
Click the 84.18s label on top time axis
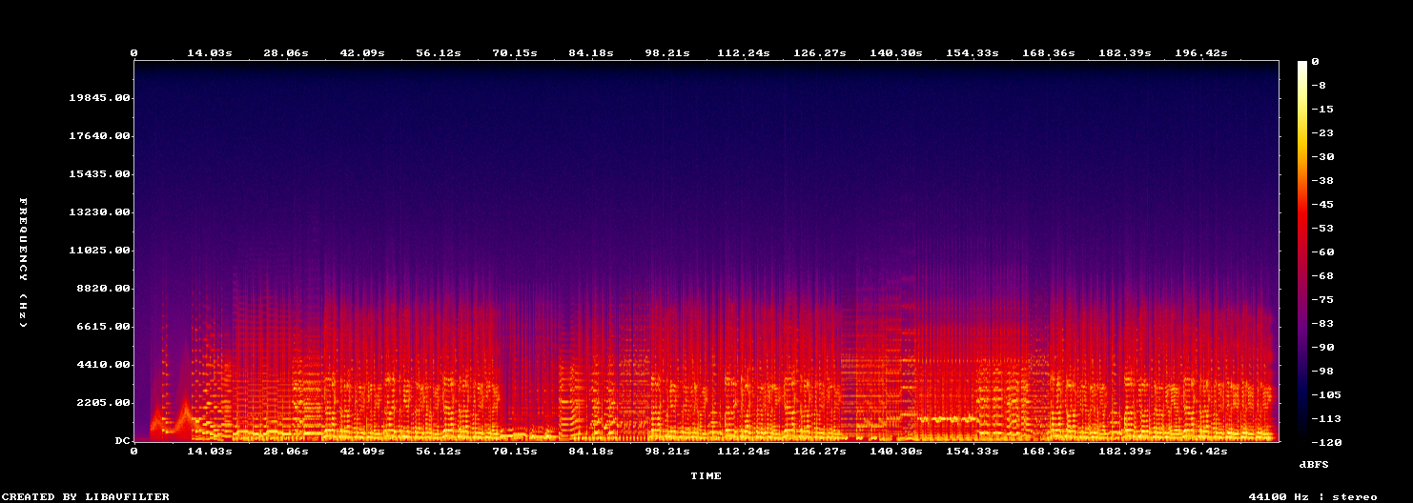point(591,53)
